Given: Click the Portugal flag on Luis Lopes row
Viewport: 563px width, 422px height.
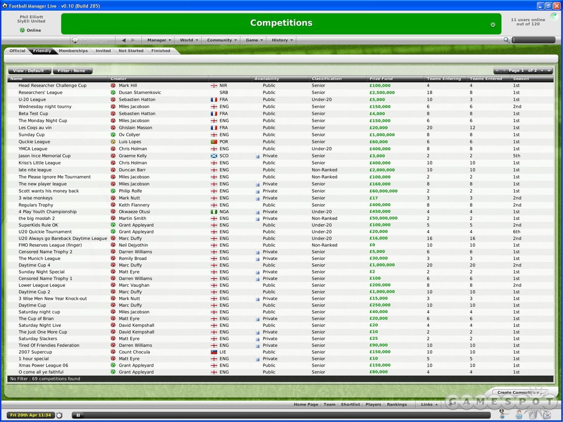Looking at the screenshot, I should pyautogui.click(x=214, y=142).
